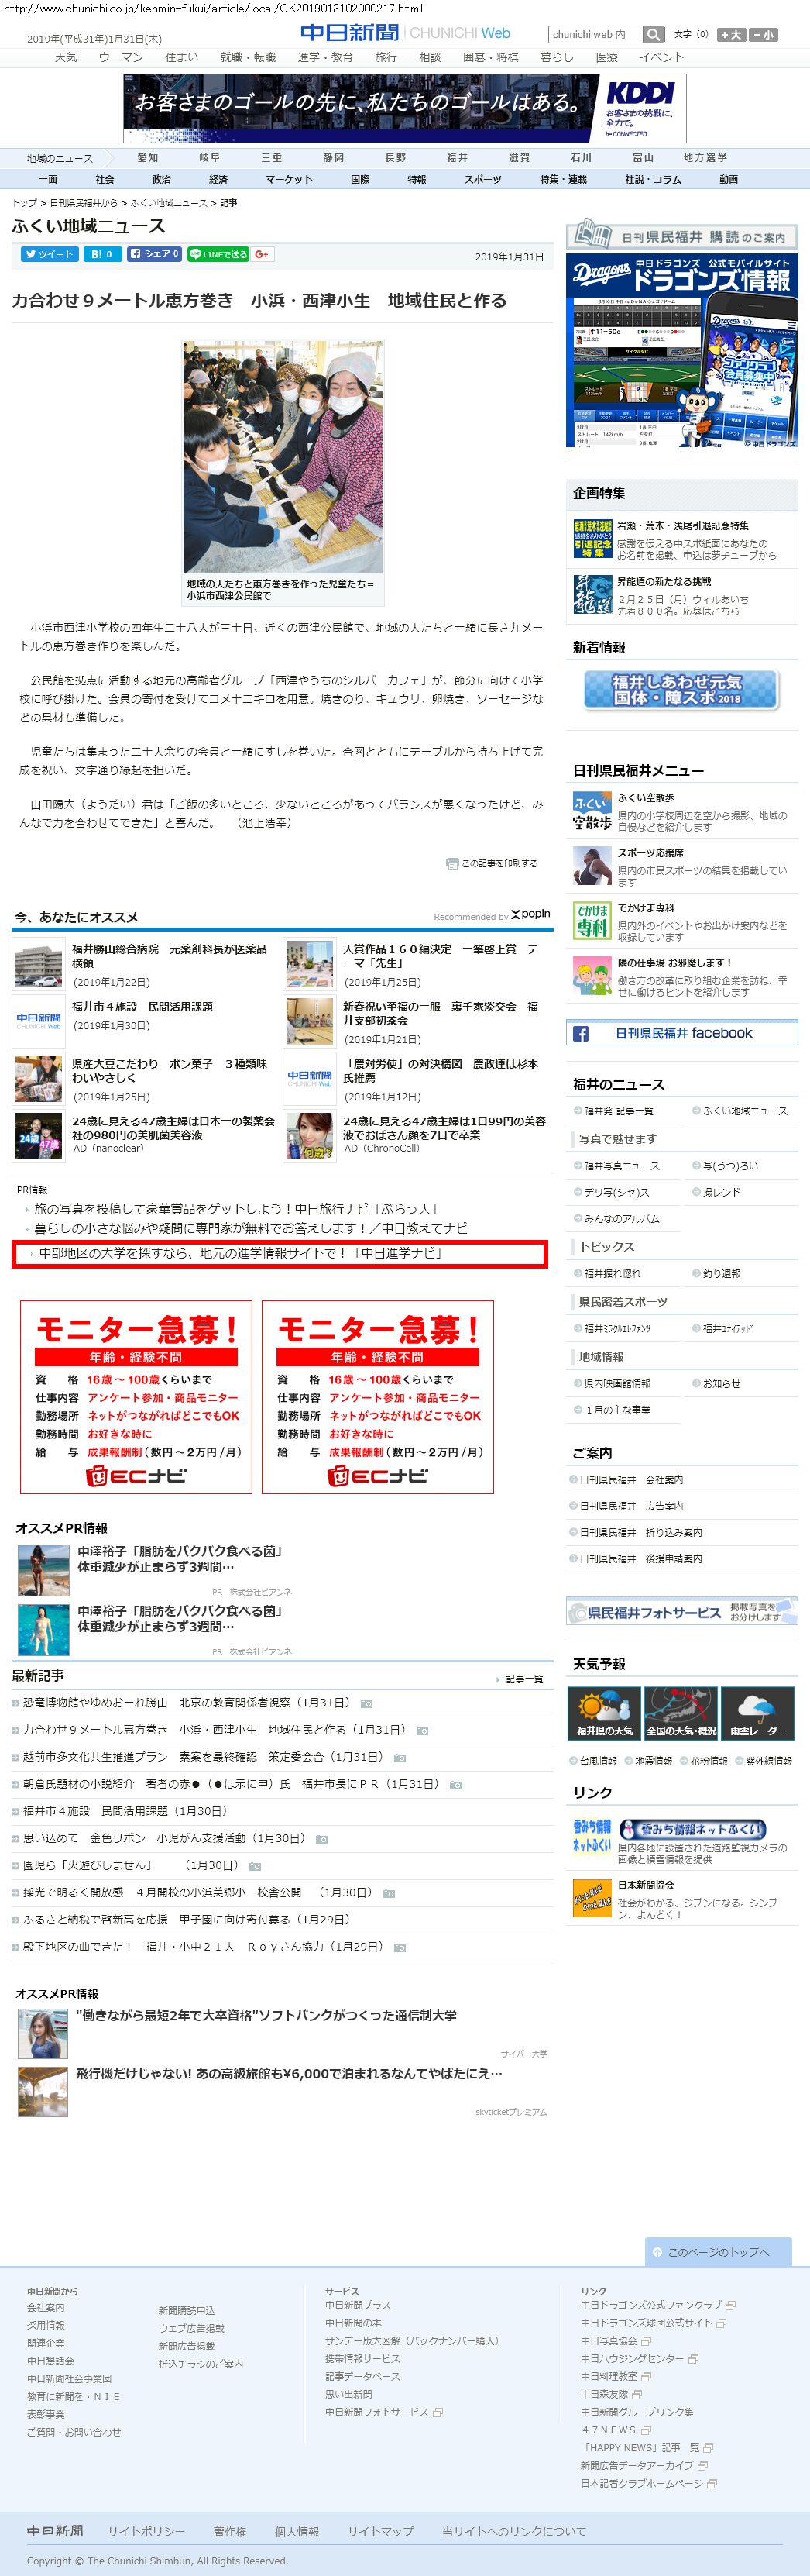Image resolution: width=810 pixels, height=2576 pixels.
Task: Open 雪みち情報ネットふくい banner
Action: (692, 1829)
